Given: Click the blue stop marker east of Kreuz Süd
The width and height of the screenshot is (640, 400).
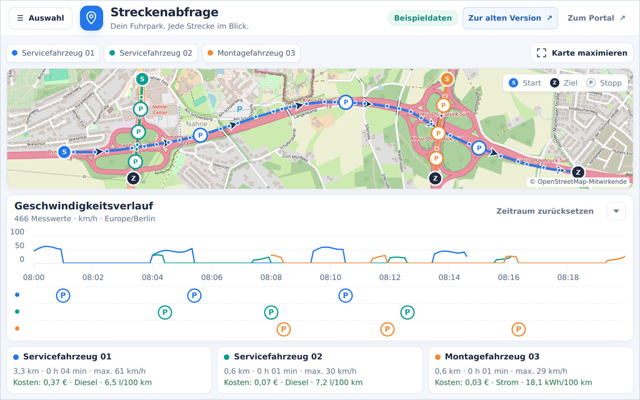Looking at the screenshot, I should 479,147.
